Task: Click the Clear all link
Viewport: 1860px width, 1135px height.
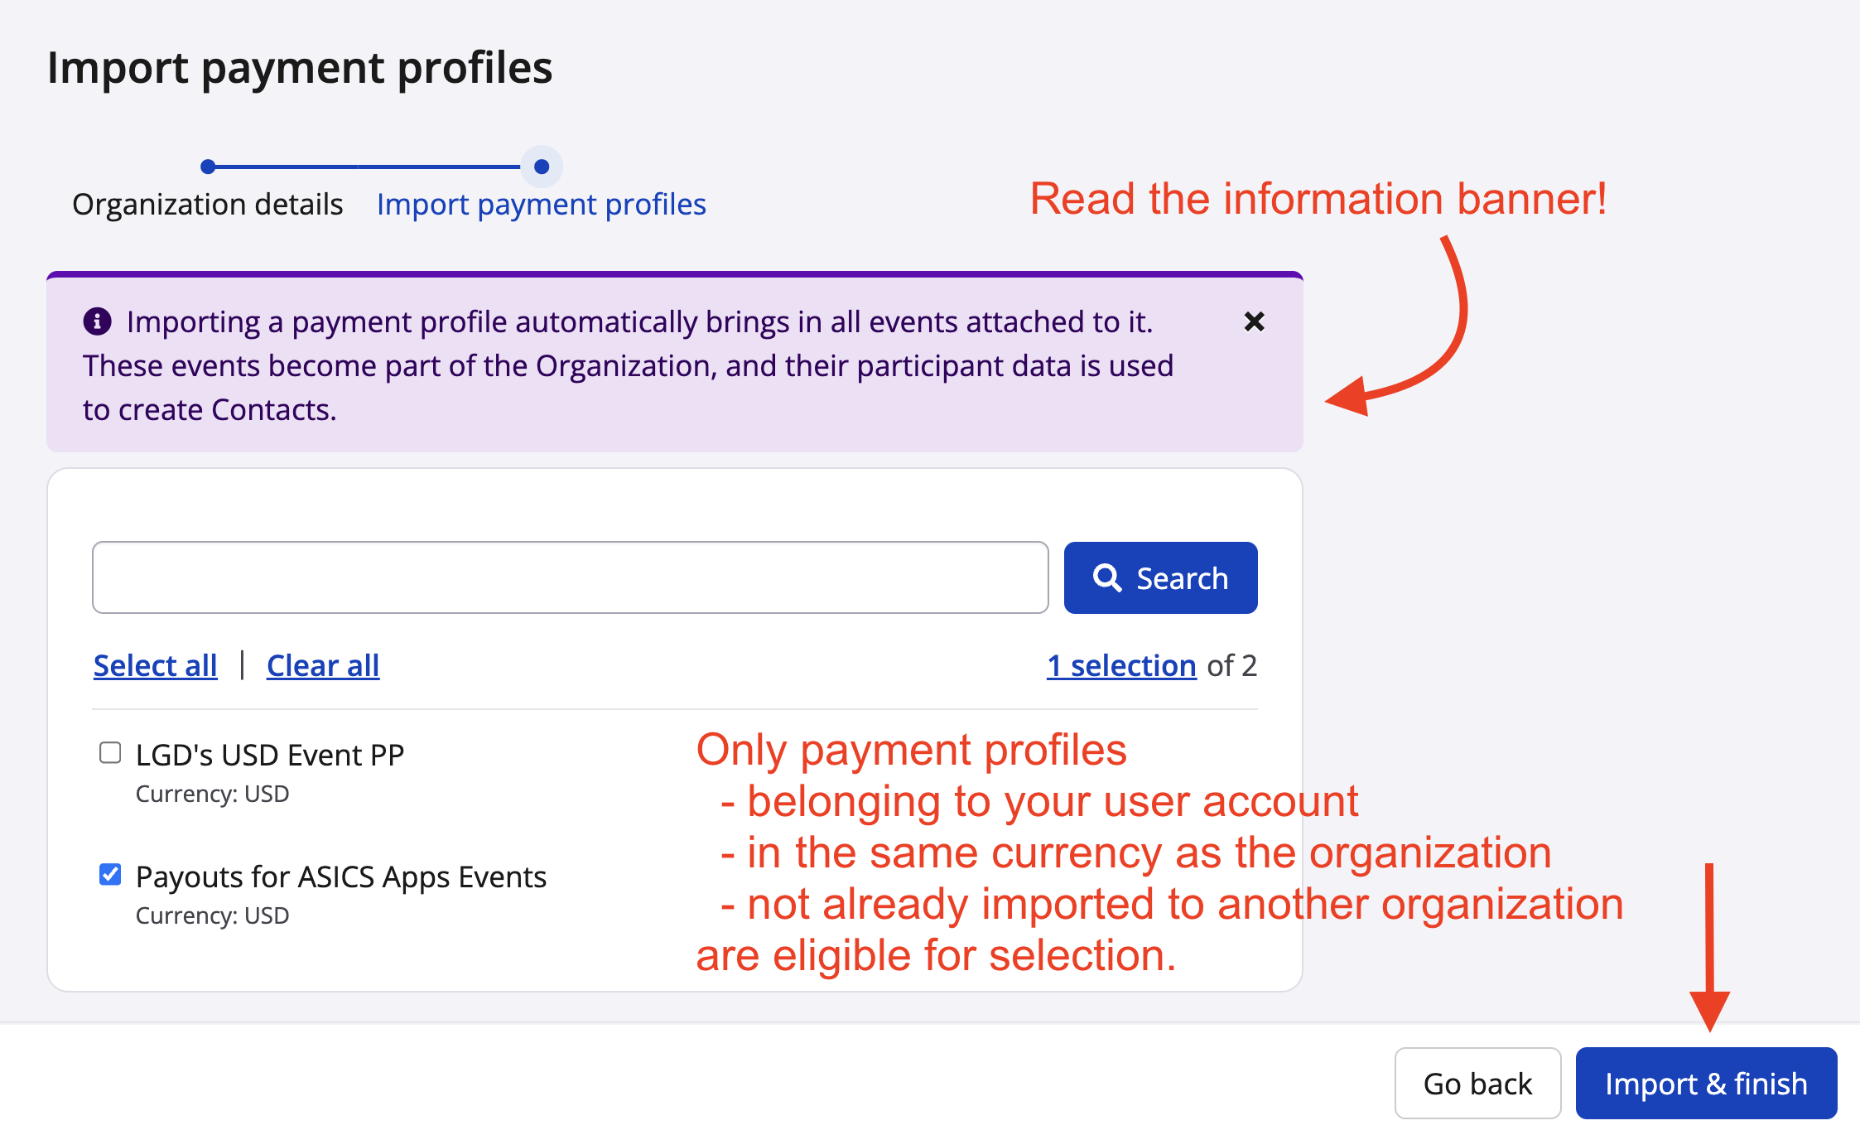Action: 323,665
